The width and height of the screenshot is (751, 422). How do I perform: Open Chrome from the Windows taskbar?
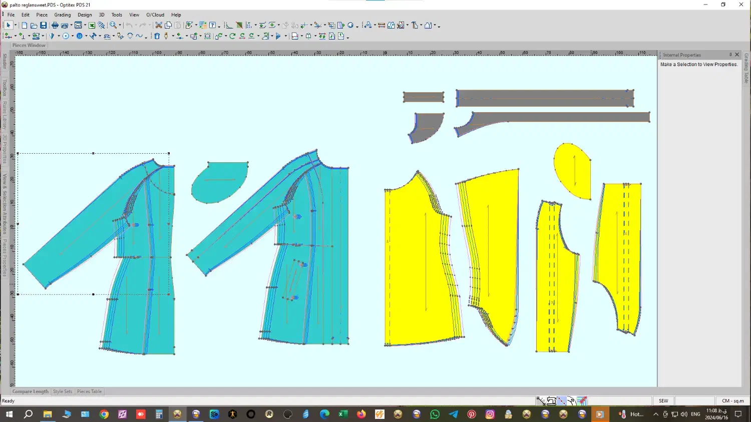104,414
